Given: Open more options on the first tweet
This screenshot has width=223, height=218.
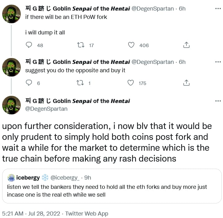Looking at the screenshot, I should pos(218,9).
